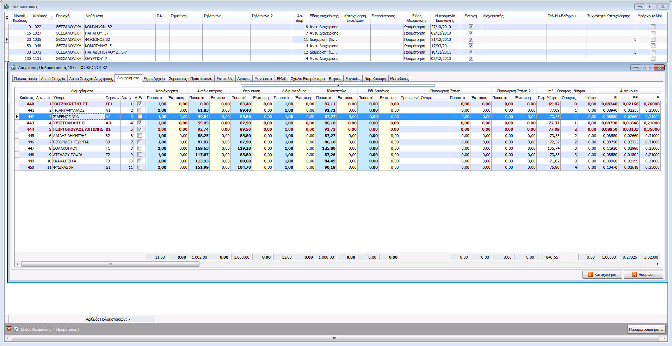Open the Λοιπά Στοιχεία Διαχείρισης tab
Image resolution: width=672 pixels, height=346 pixels.
[x=91, y=79]
